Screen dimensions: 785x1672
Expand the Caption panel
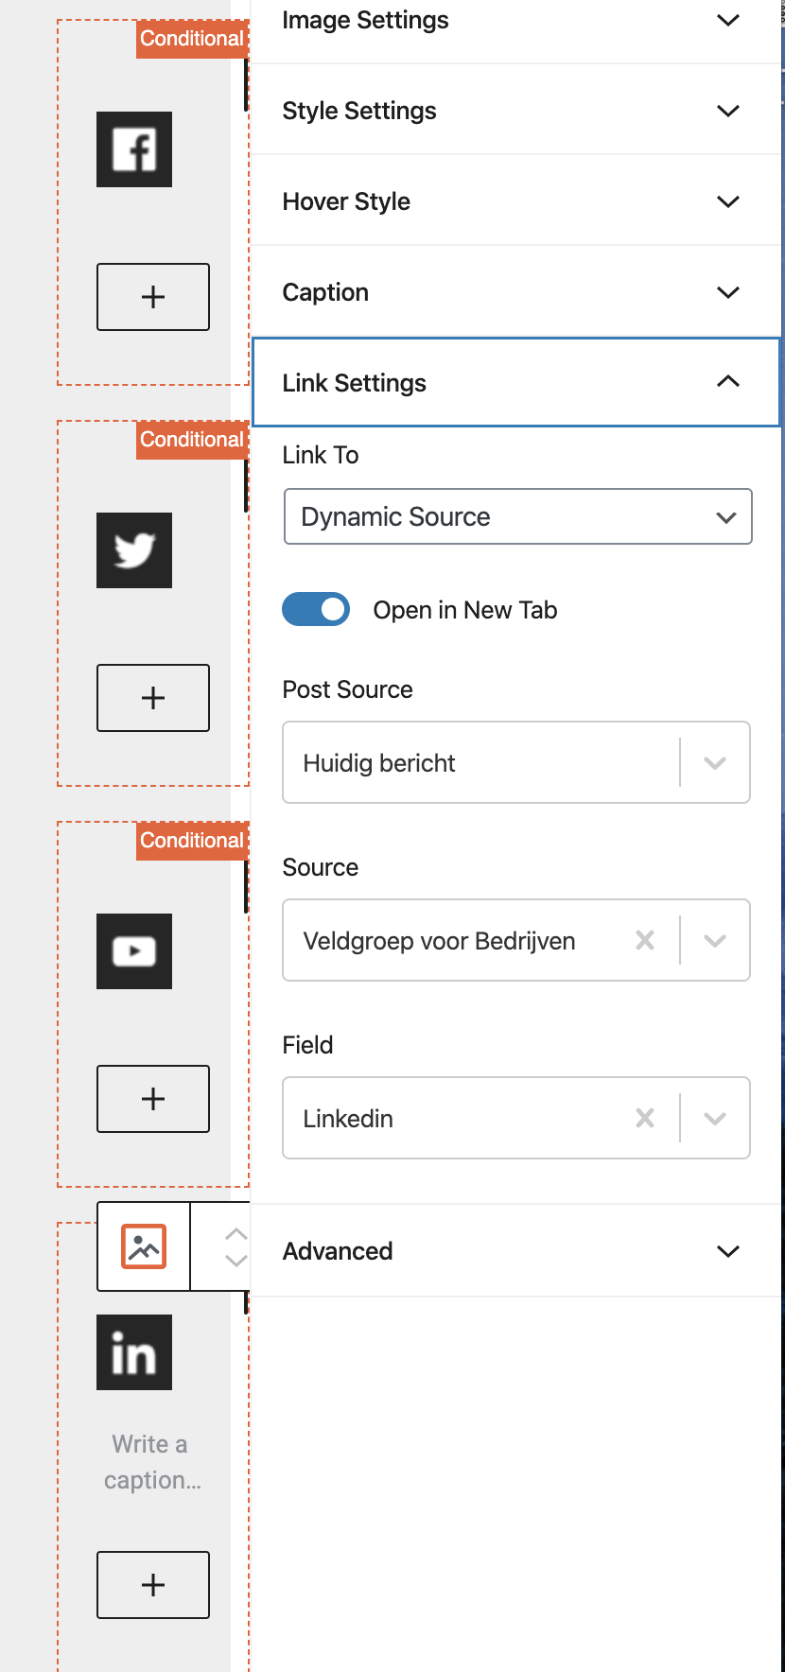(515, 292)
